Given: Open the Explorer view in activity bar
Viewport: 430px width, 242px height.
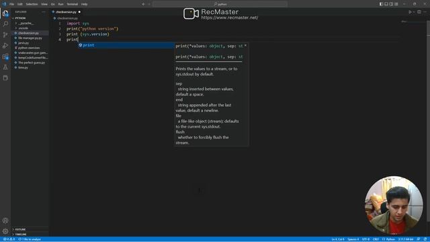Looking at the screenshot, I should pos(5,13).
